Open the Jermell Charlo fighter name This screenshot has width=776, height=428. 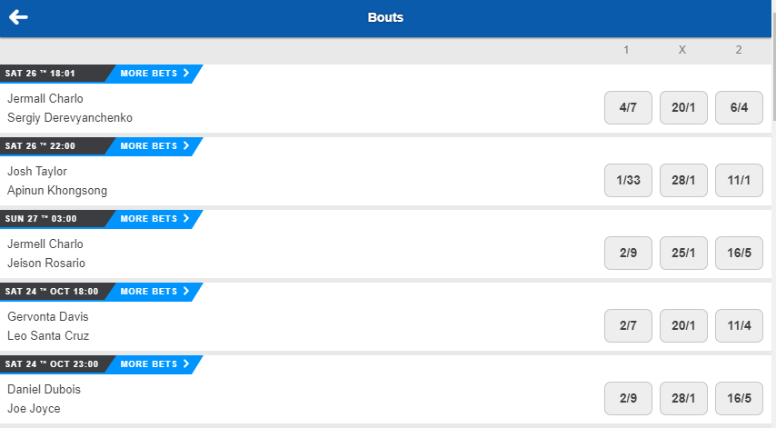coord(45,244)
